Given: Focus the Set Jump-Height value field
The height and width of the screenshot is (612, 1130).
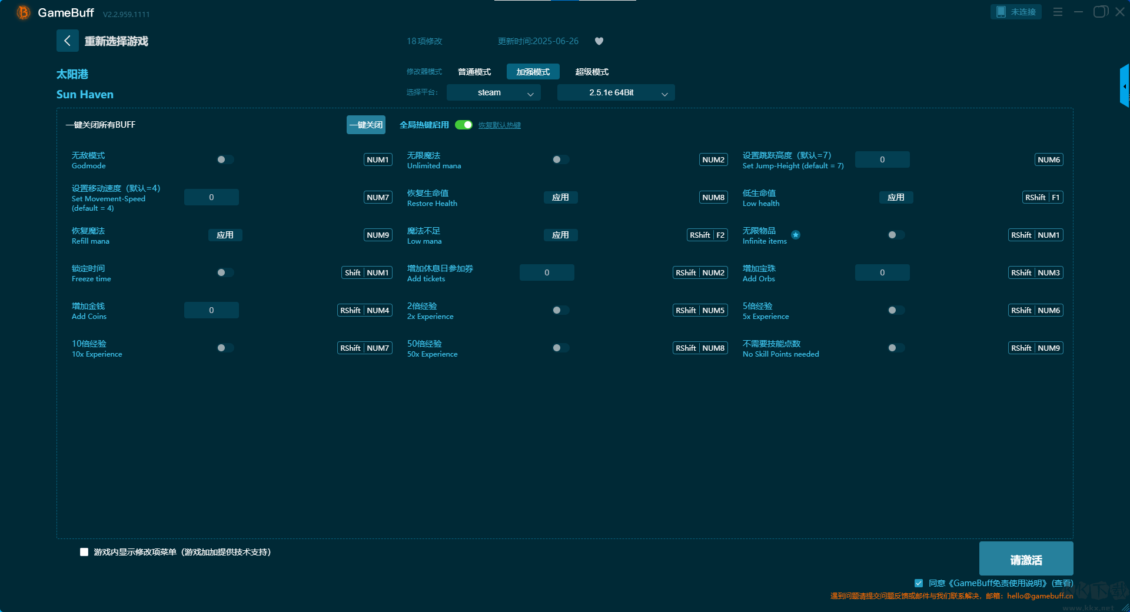Looking at the screenshot, I should [882, 159].
